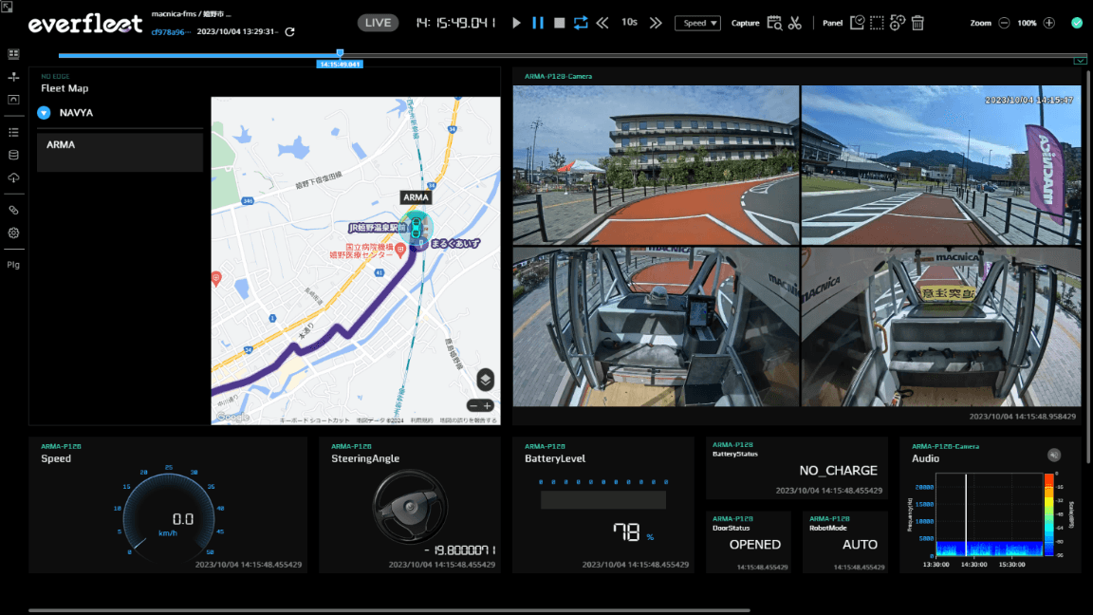Click the cloud upload sidebar icon
The image size is (1093, 615).
[x=13, y=178]
